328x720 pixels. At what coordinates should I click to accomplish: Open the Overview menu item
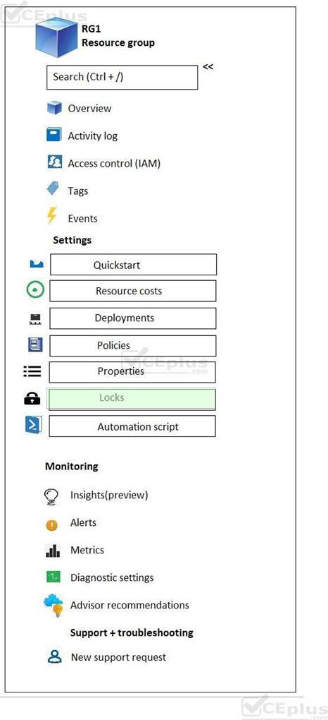(x=89, y=109)
